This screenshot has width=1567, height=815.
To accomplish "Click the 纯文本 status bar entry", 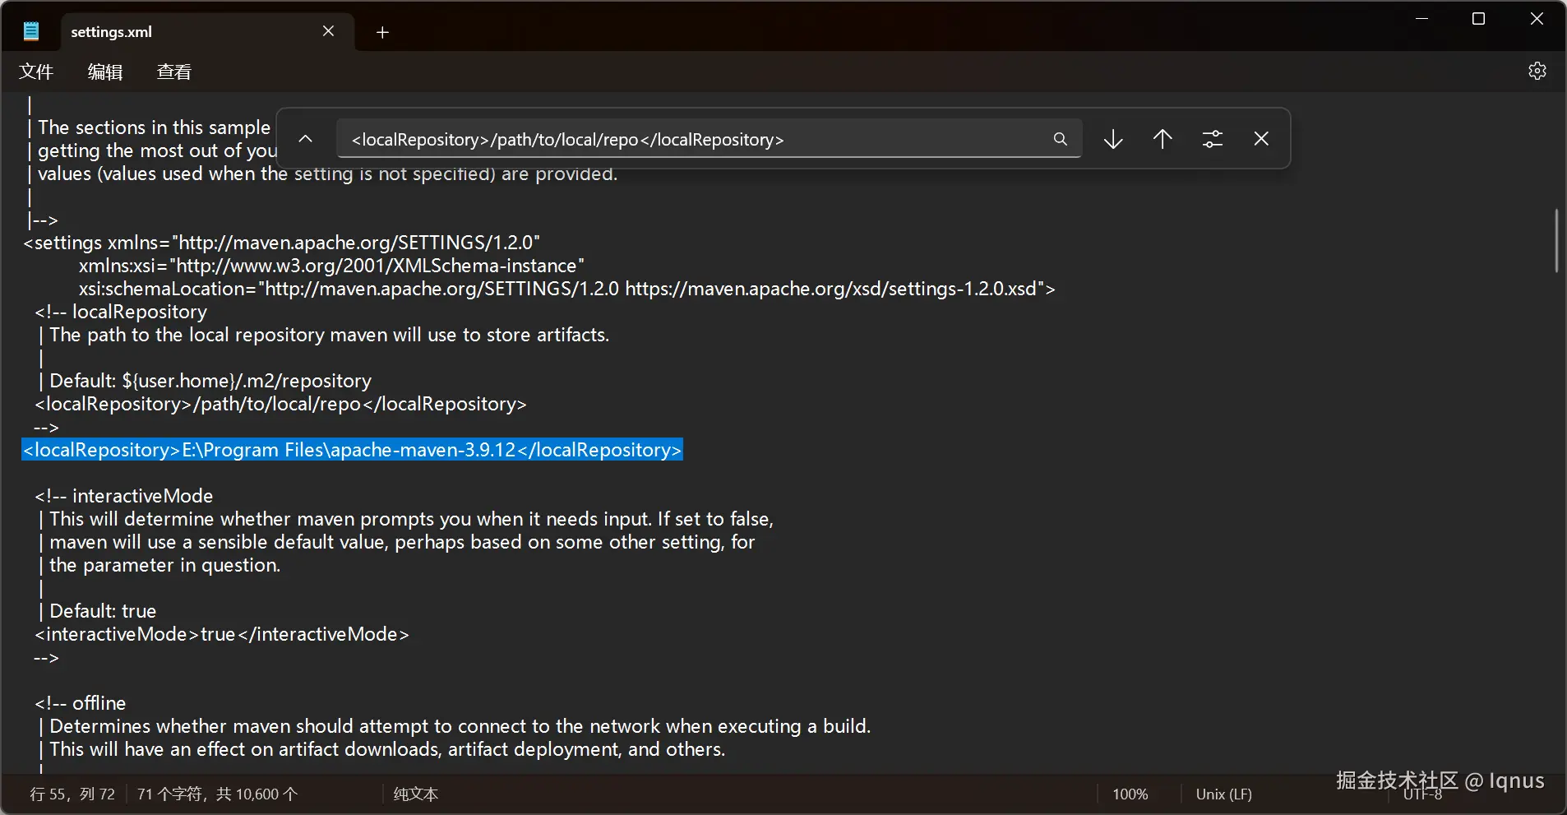I will (416, 794).
